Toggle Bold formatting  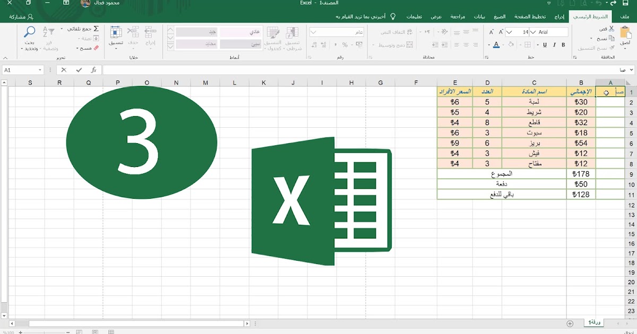563,45
